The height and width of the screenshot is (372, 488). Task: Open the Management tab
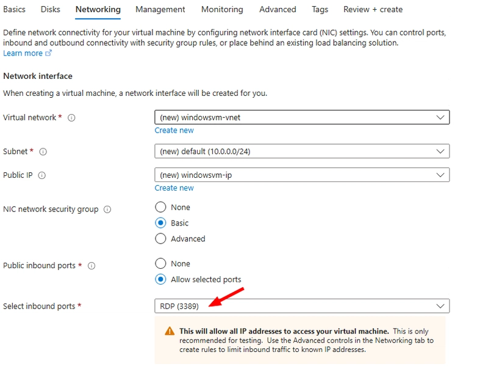pos(160,9)
